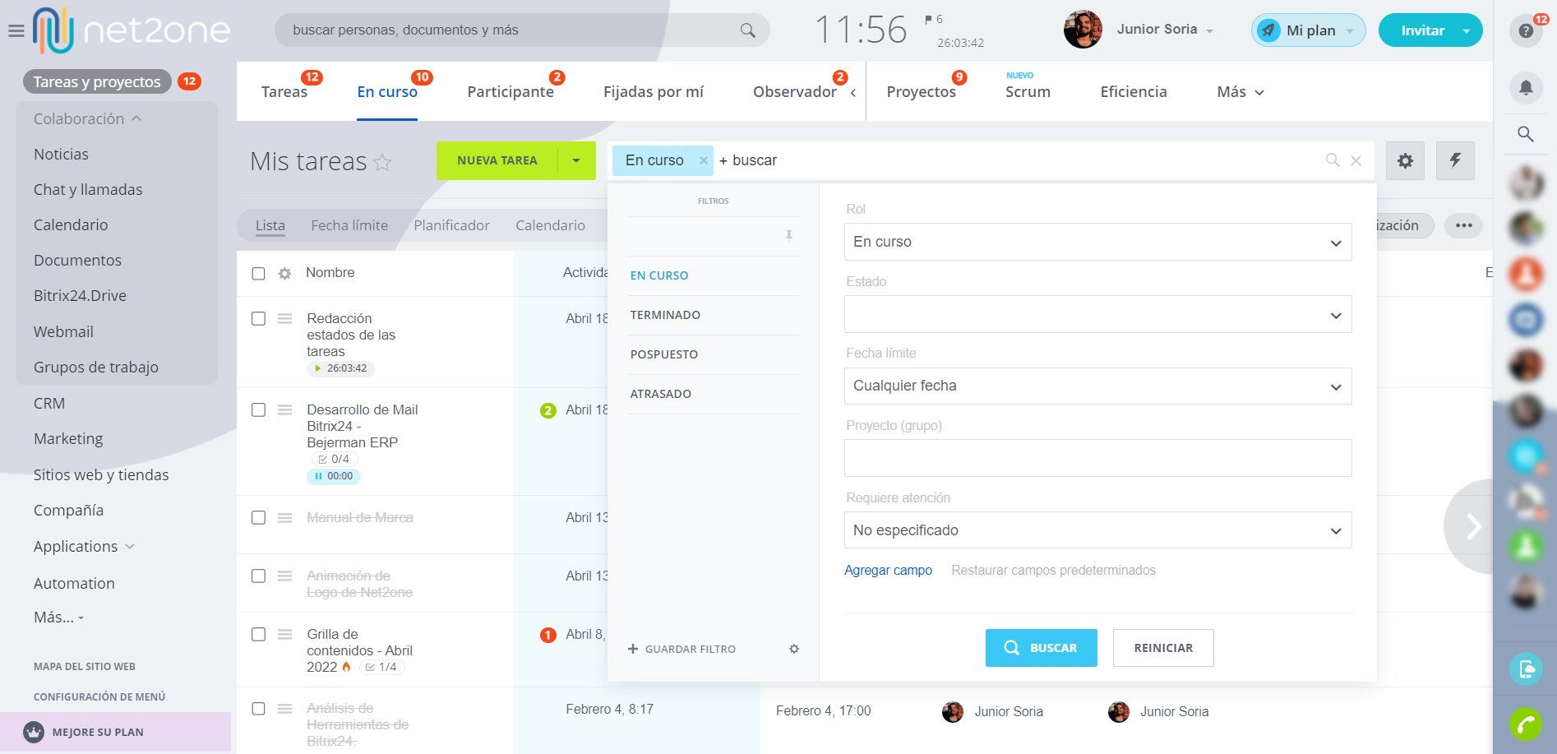Viewport: 1557px width, 754px height.
Task: Favorite Mis tareas with the star
Action: pyautogui.click(x=382, y=162)
